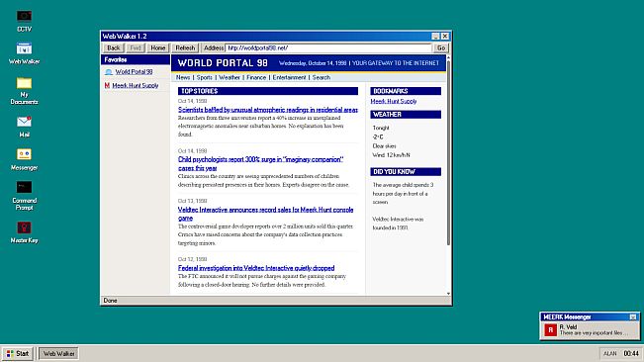Click into the Address URL field

pyautogui.click(x=328, y=48)
